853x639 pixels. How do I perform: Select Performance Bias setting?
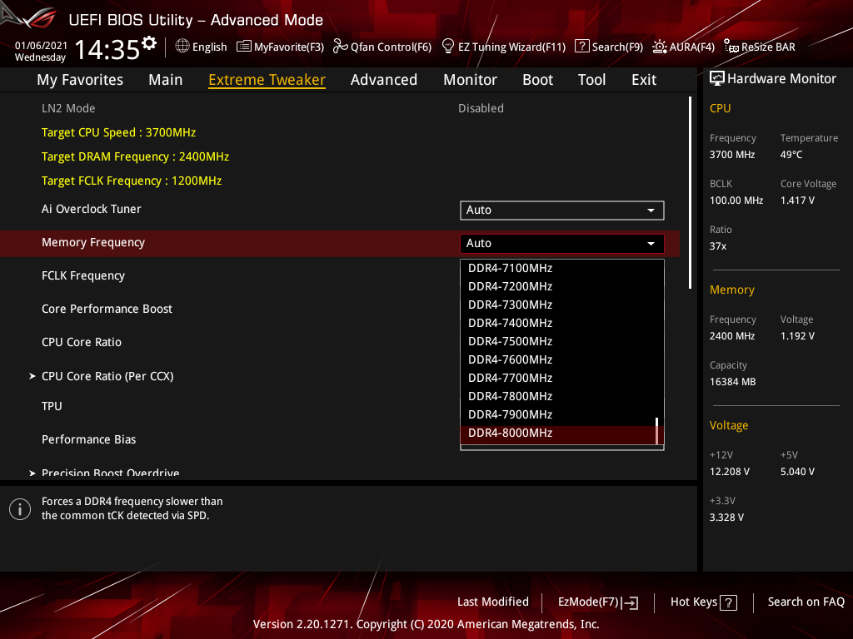[88, 439]
